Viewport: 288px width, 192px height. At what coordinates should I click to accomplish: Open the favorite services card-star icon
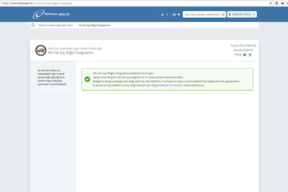[x=176, y=14]
